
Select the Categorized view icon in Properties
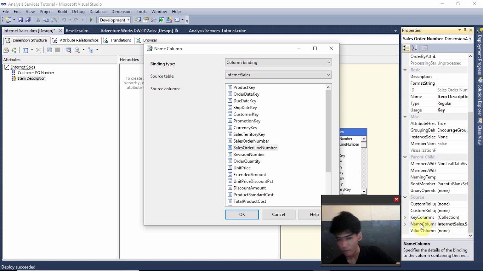[406, 48]
